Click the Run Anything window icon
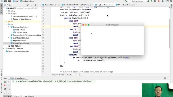173x97 pixels. [x=168, y=1]
